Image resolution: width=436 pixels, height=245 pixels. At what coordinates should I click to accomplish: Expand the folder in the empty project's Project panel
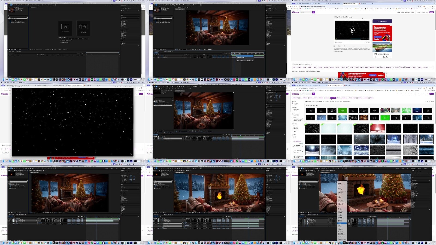tap(9, 20)
